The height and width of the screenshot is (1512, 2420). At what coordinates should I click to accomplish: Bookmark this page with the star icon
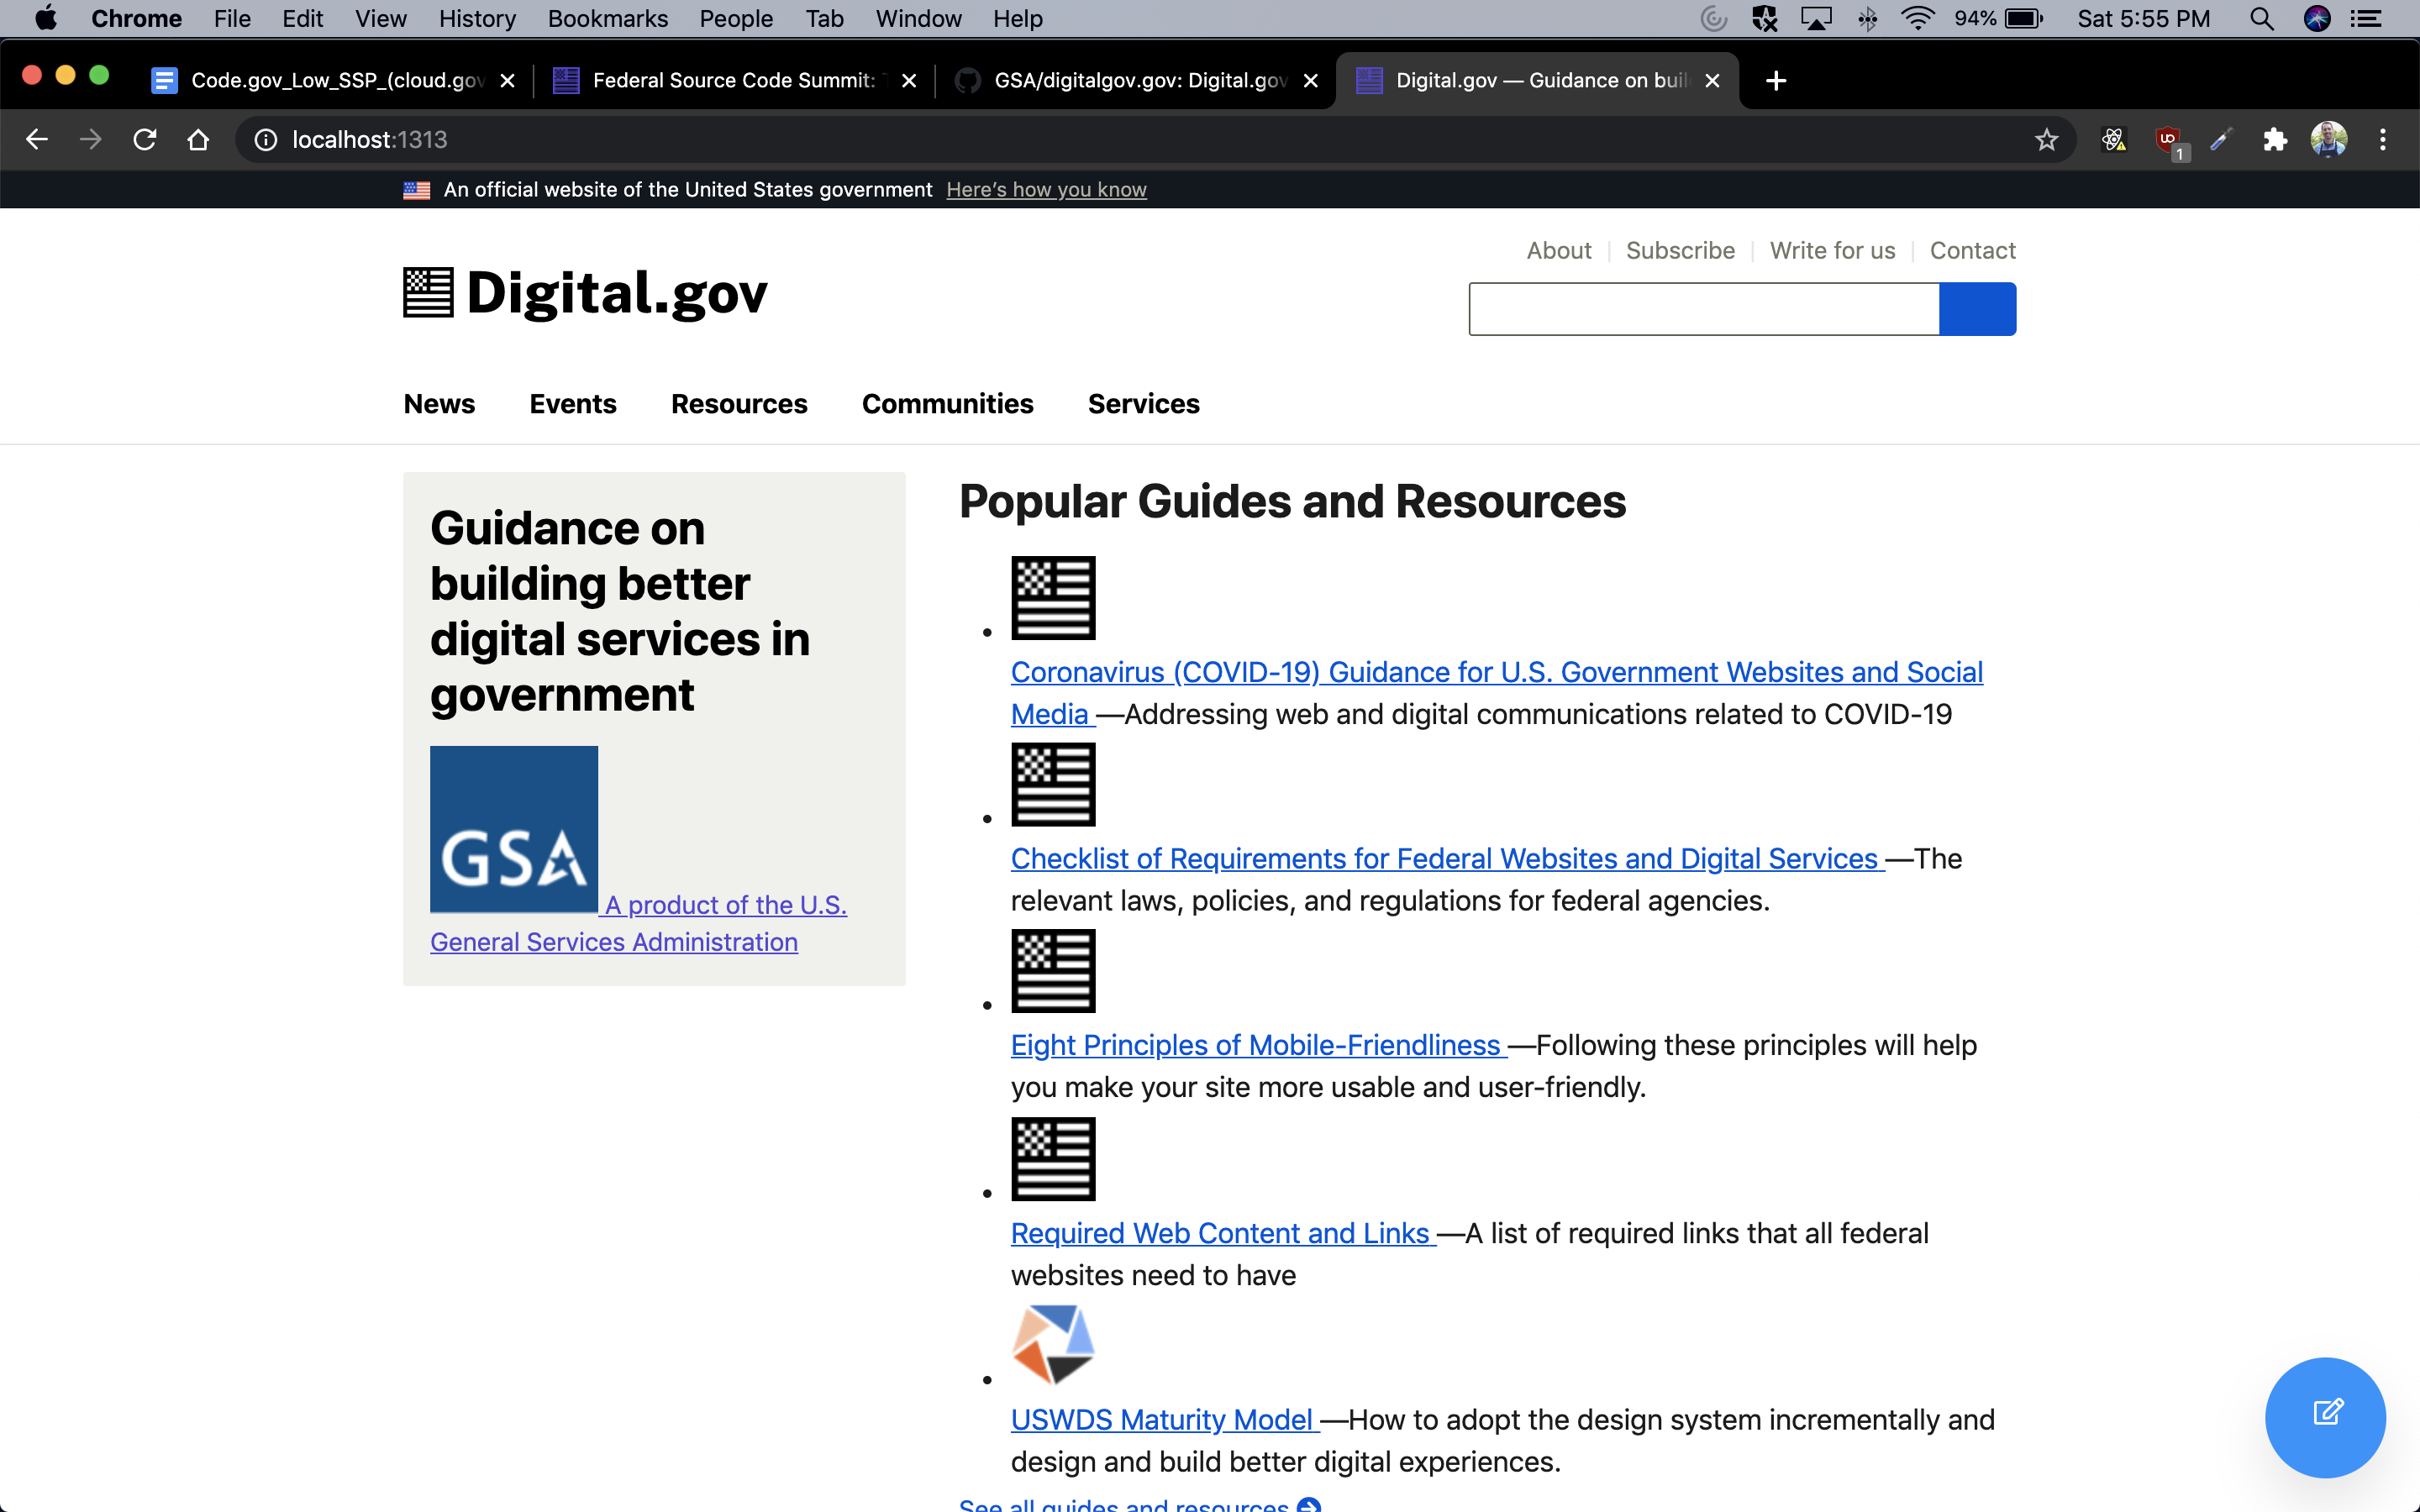click(x=2046, y=140)
